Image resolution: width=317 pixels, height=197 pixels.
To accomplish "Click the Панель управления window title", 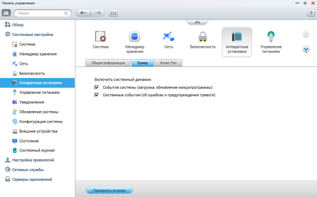I will (x=18, y=3).
